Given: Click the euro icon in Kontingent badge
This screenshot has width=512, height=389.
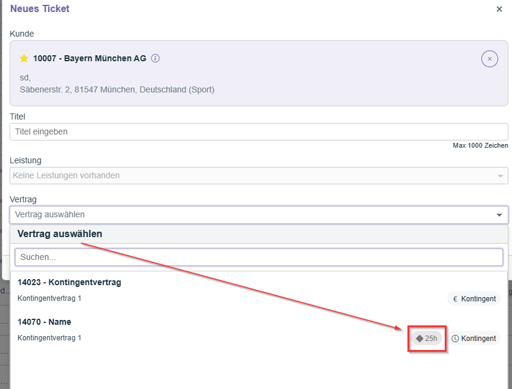Looking at the screenshot, I should tap(455, 299).
